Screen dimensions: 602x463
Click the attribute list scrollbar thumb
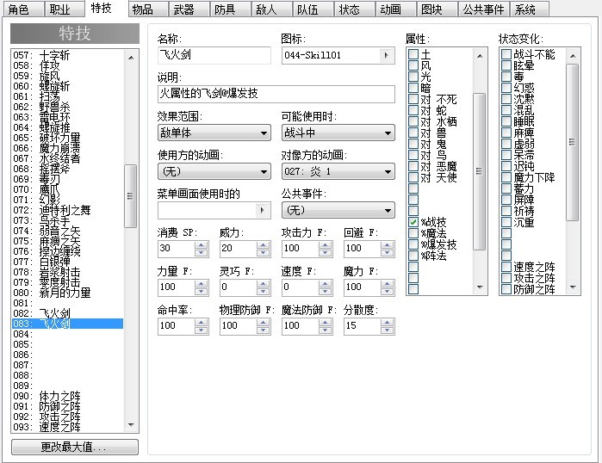point(479,171)
